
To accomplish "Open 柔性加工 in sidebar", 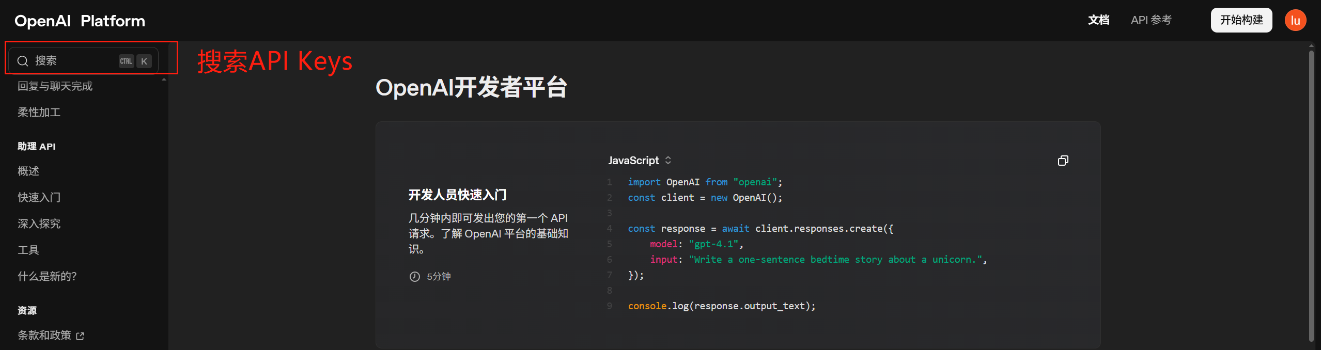I will [39, 112].
